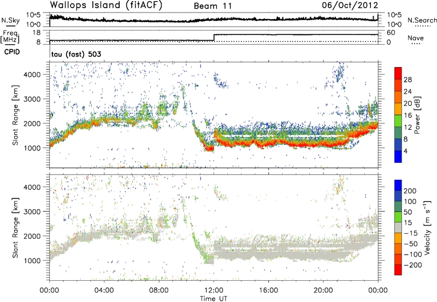Click the '60' Nave tick label
The height and width of the screenshot is (302, 437).
click(x=391, y=33)
